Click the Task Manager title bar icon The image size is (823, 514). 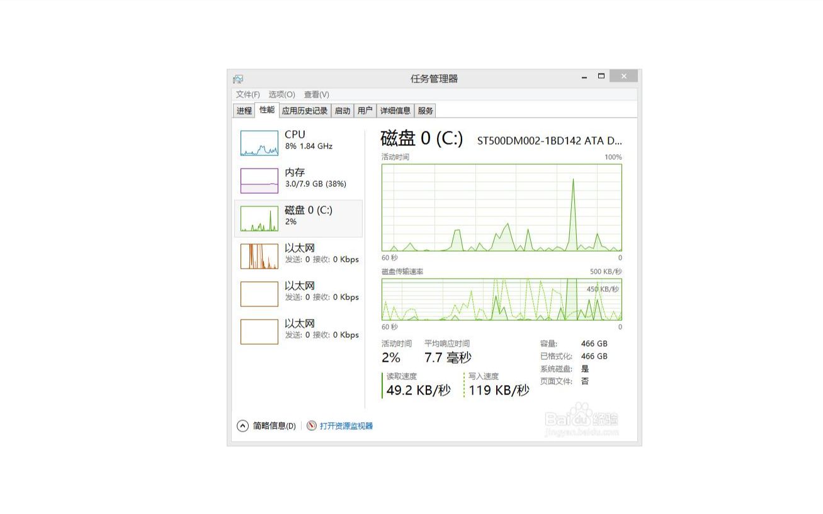pos(238,79)
